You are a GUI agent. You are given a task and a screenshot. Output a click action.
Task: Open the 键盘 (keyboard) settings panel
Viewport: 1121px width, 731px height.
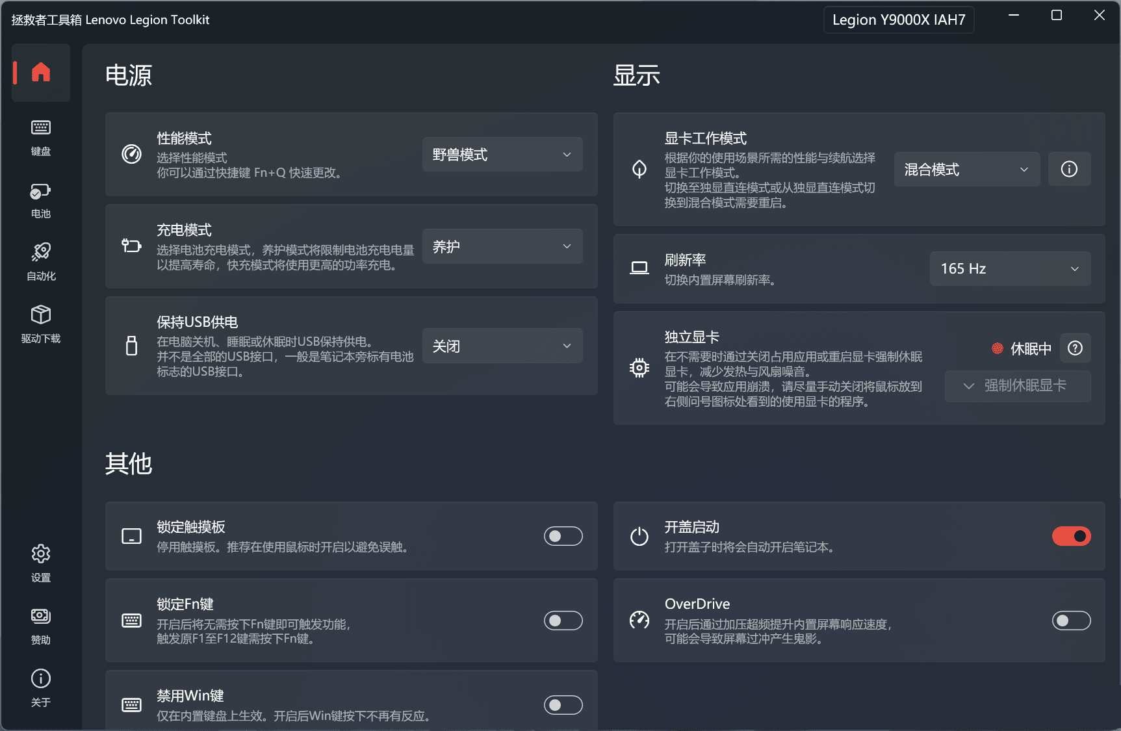[x=40, y=138]
